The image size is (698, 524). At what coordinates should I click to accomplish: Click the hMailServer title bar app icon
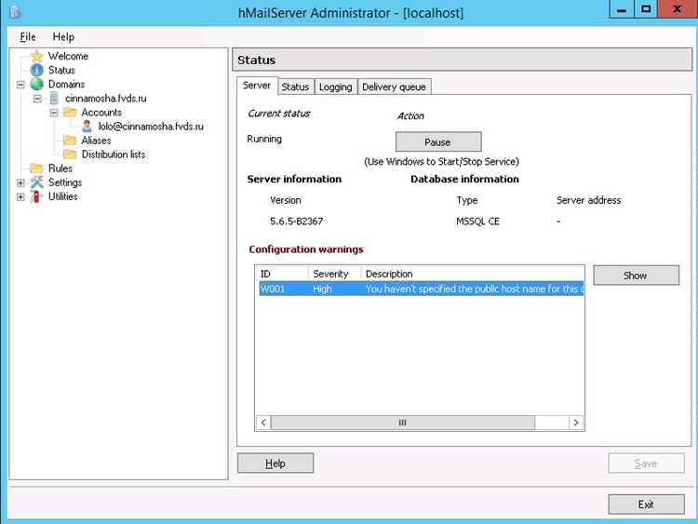15,12
